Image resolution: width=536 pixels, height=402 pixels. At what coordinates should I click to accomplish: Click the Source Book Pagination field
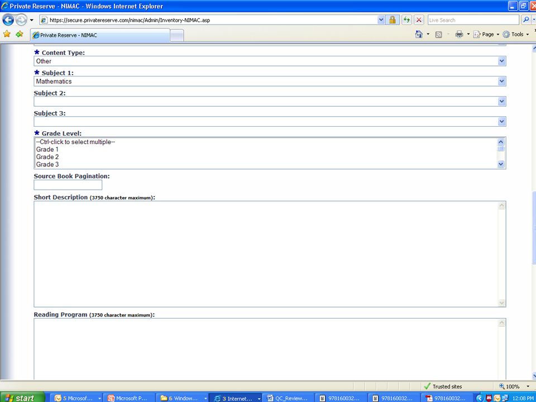coord(68,185)
